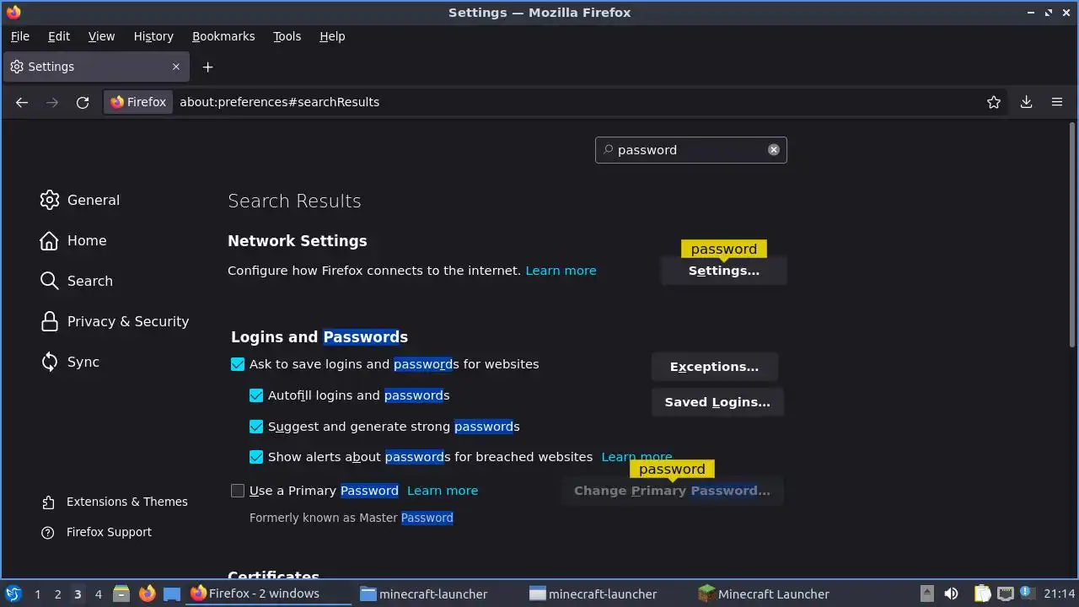
Task: Clear the settings search text
Action: pyautogui.click(x=773, y=149)
